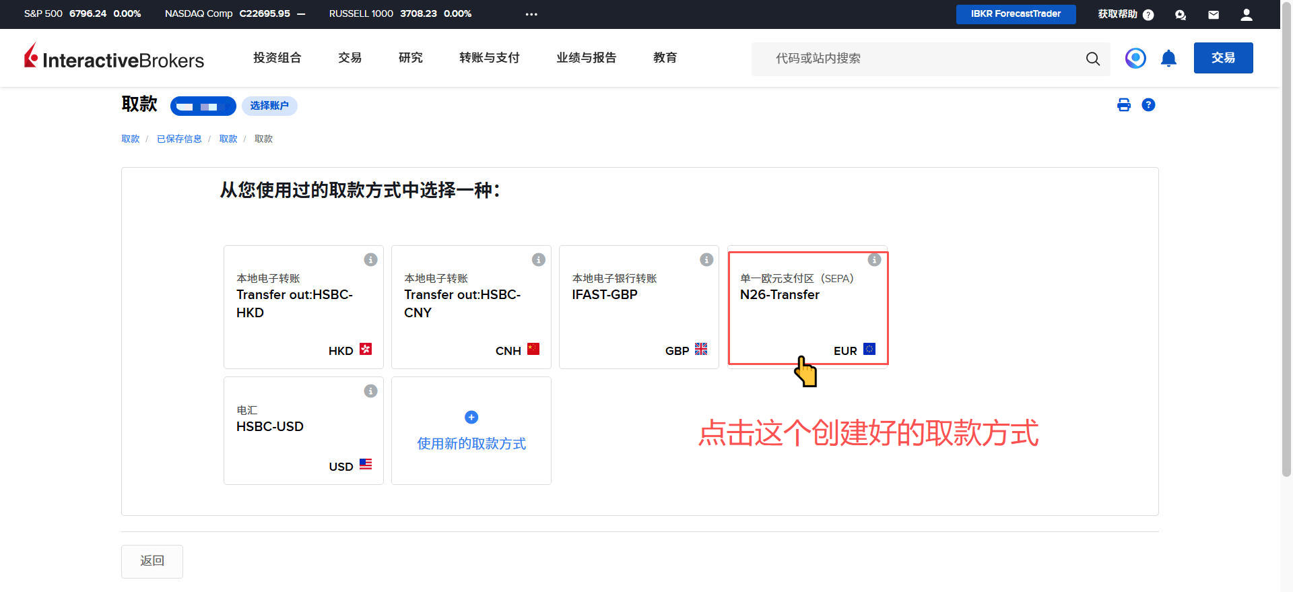
Task: Open the blue help question icon
Action: [1148, 105]
